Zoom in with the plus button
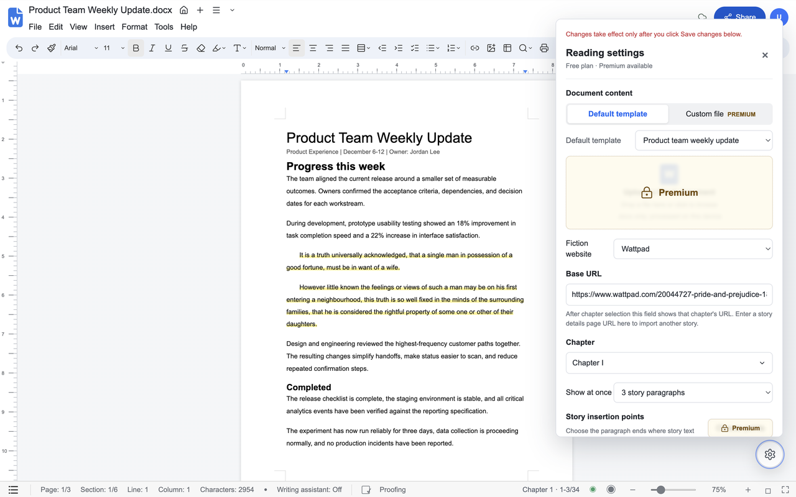 click(748, 490)
